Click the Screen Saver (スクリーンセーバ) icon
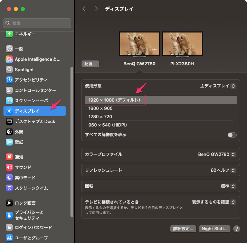247x243 pixels. click(x=9, y=101)
